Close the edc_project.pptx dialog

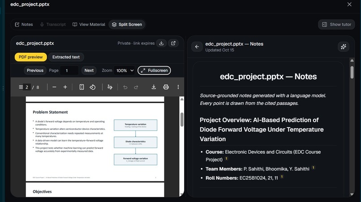[349, 4]
